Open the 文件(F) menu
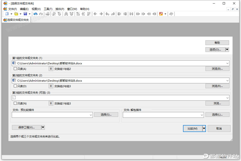Viewport: 241px width, 161px height. 12,9
